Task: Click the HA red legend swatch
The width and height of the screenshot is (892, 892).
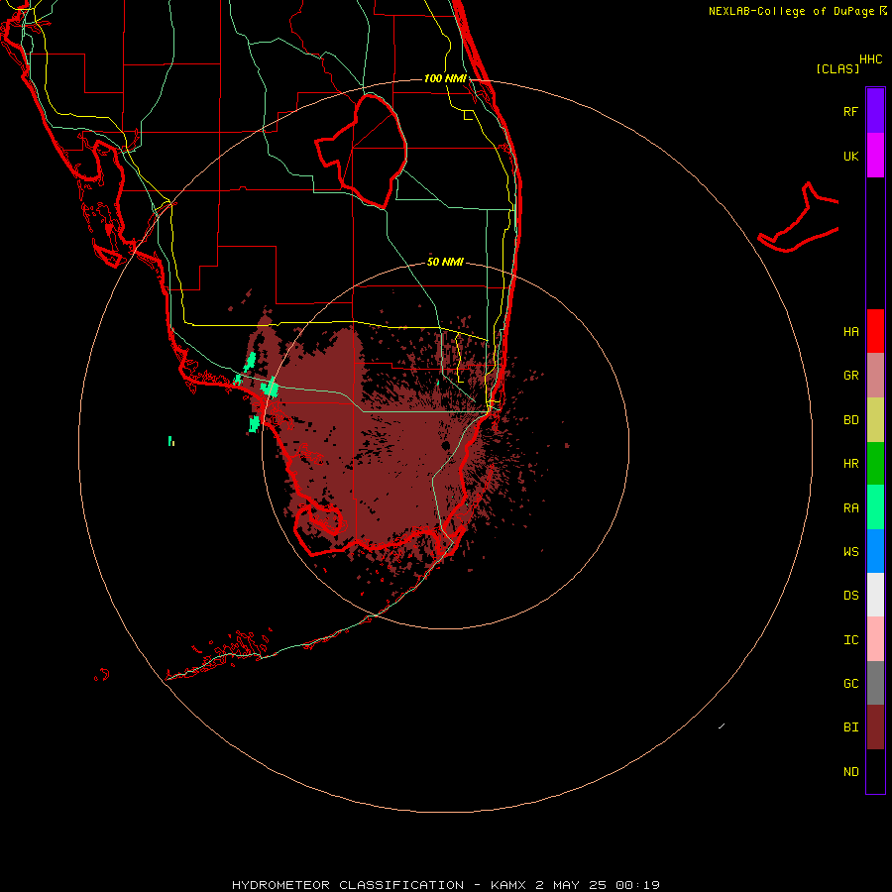Action: (875, 331)
